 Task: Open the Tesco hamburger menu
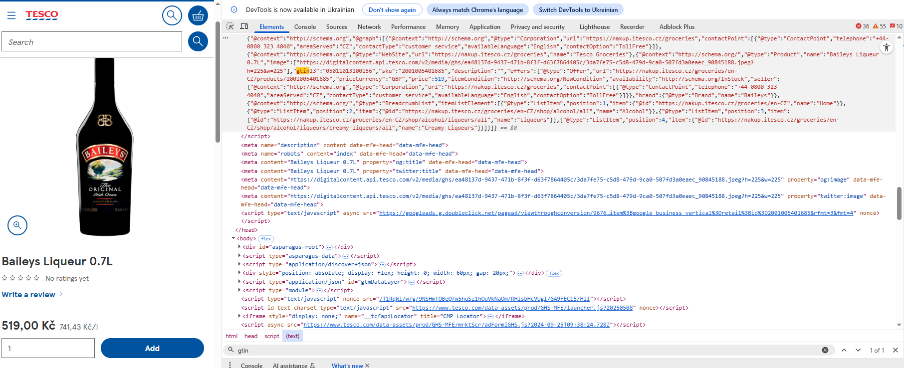click(11, 15)
